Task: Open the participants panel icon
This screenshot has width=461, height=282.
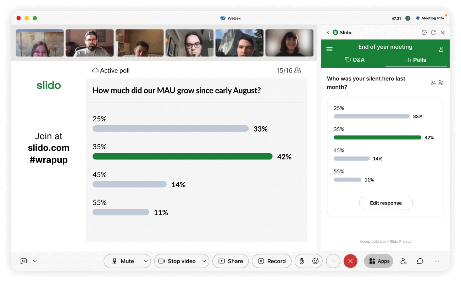Action: tap(403, 261)
